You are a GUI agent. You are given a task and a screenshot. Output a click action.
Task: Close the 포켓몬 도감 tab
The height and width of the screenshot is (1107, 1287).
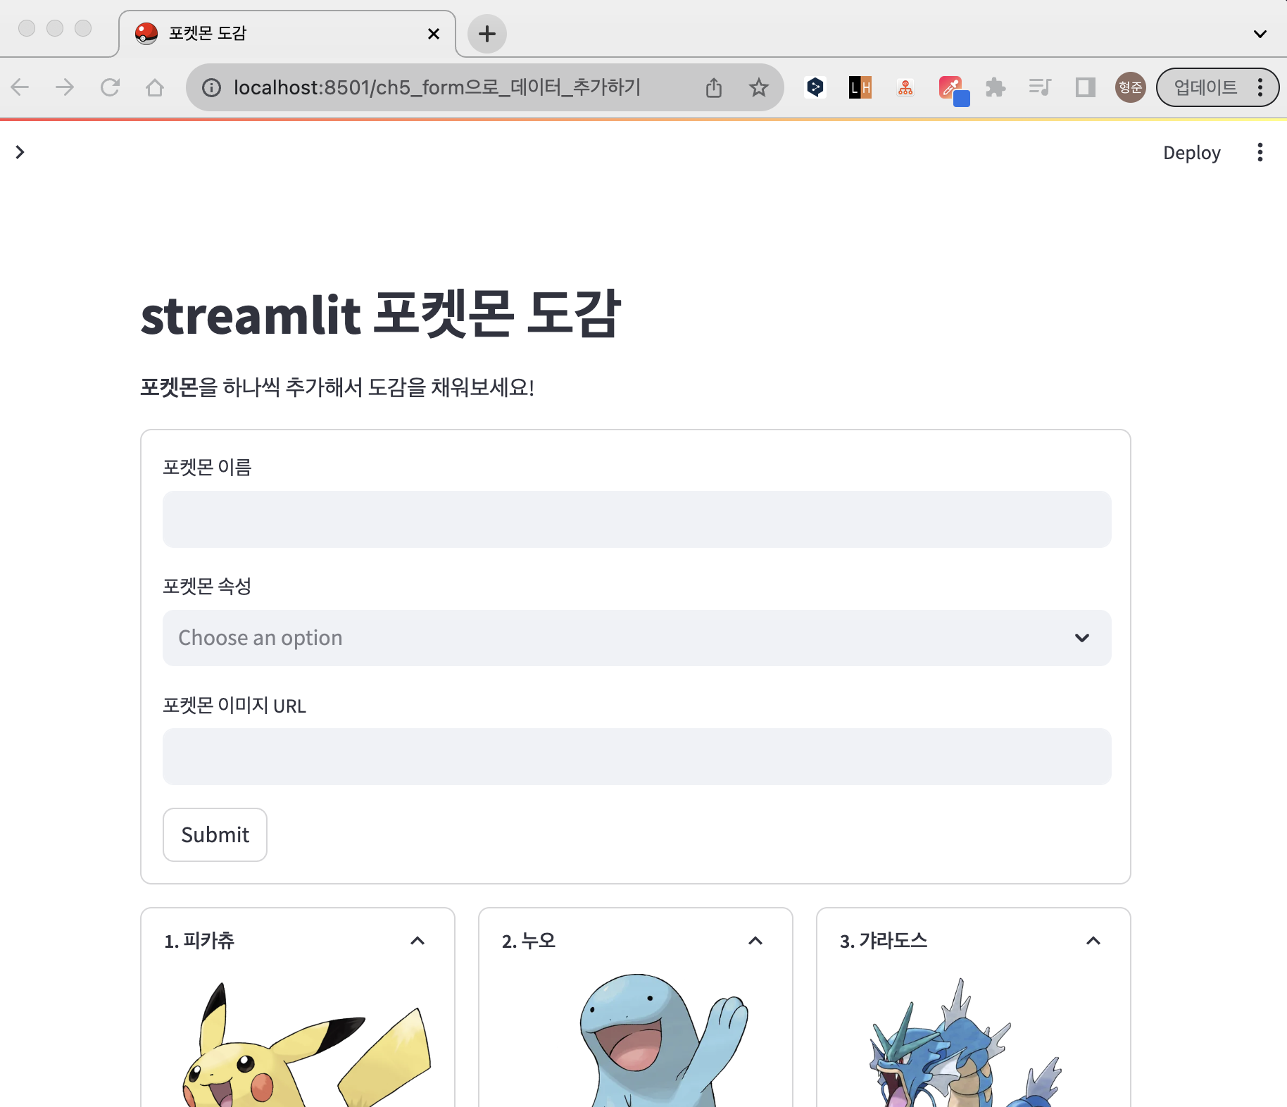pyautogui.click(x=434, y=33)
